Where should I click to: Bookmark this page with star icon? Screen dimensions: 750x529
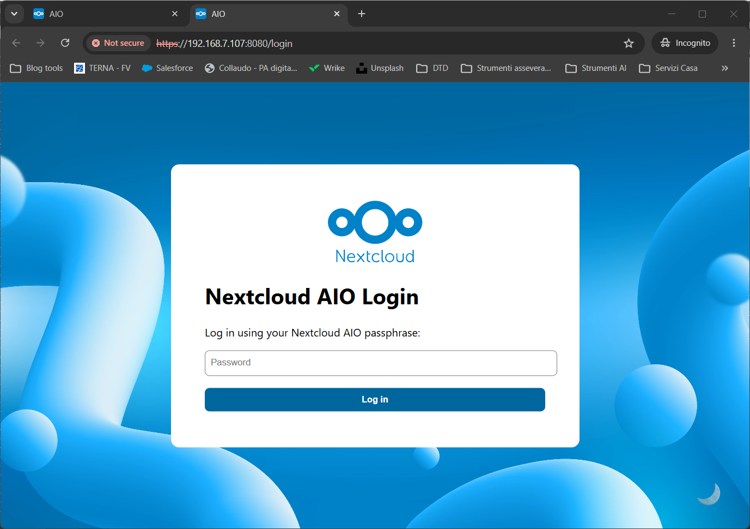[x=629, y=43]
